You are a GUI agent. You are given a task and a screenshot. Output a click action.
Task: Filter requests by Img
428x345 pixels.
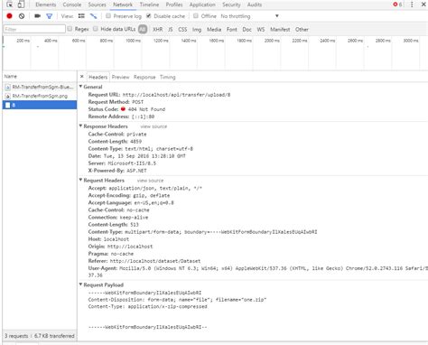tap(197, 29)
